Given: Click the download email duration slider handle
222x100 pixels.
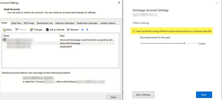Looking at the screenshot, I should (x=185, y=43).
